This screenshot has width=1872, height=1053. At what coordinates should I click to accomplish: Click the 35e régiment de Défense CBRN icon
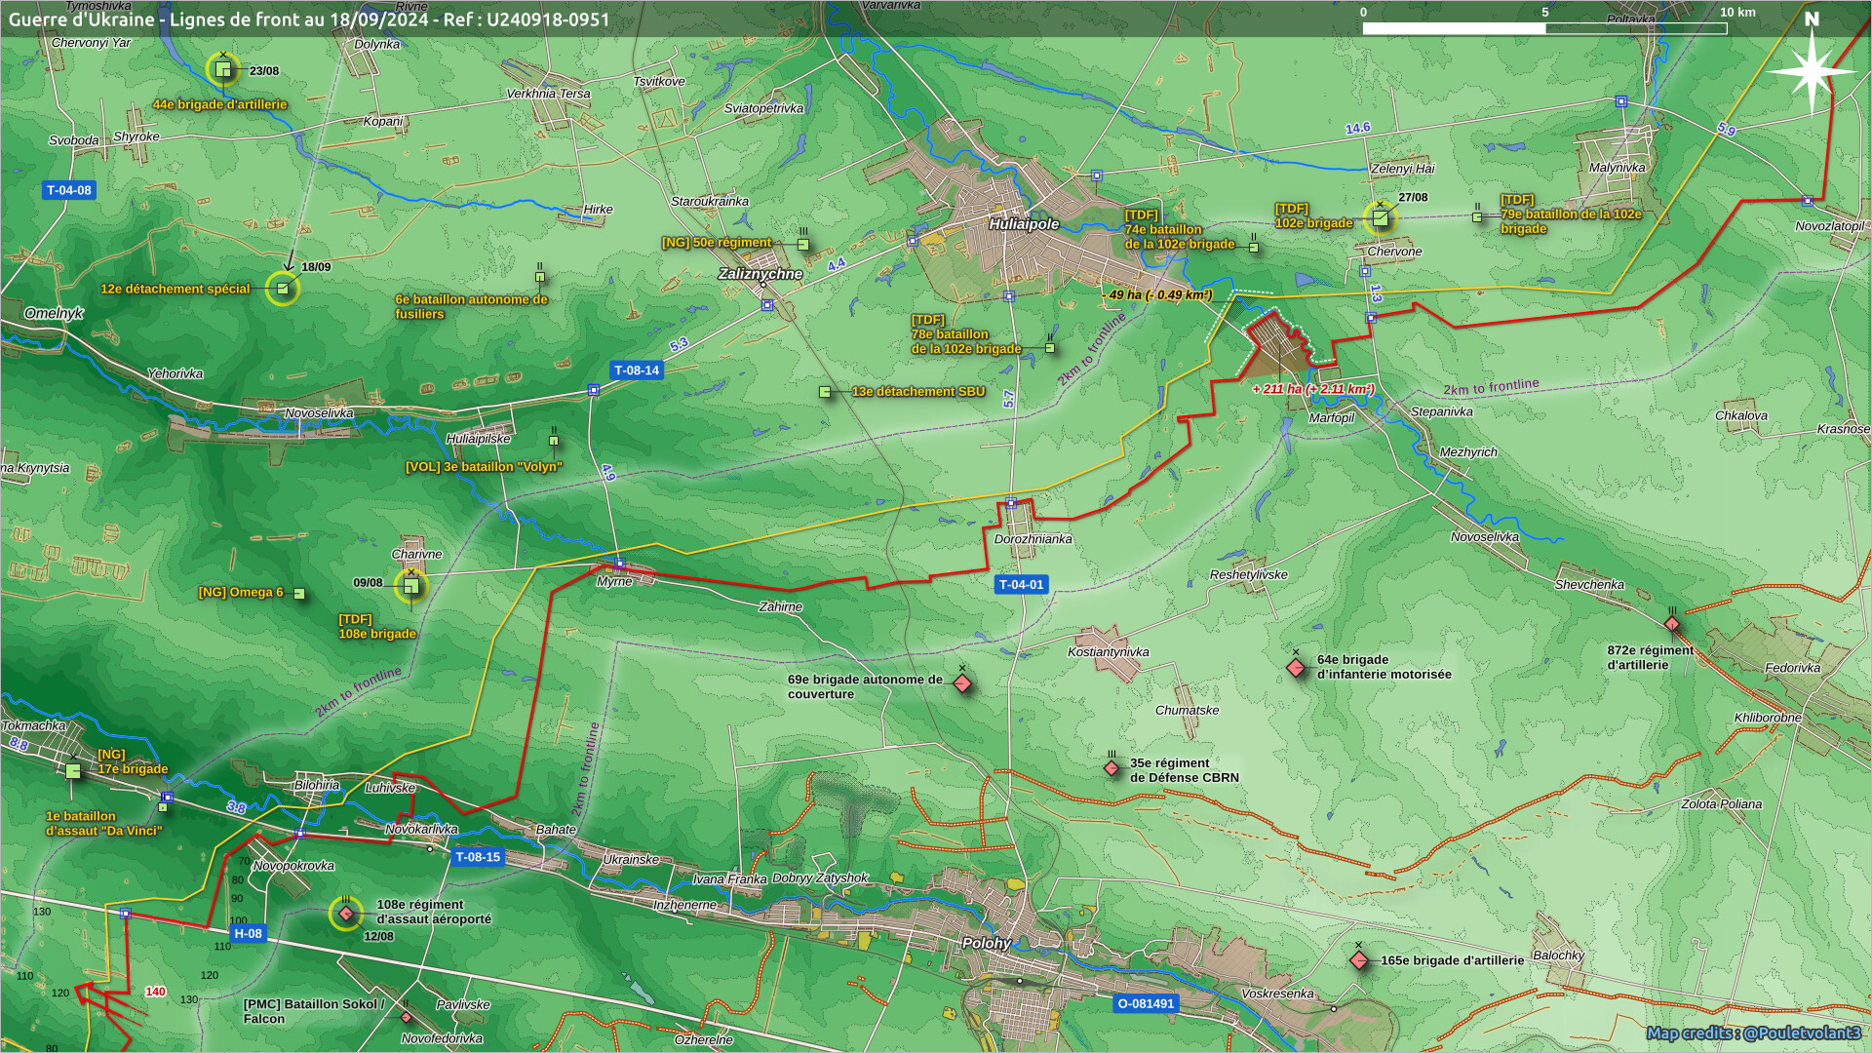(x=1111, y=768)
